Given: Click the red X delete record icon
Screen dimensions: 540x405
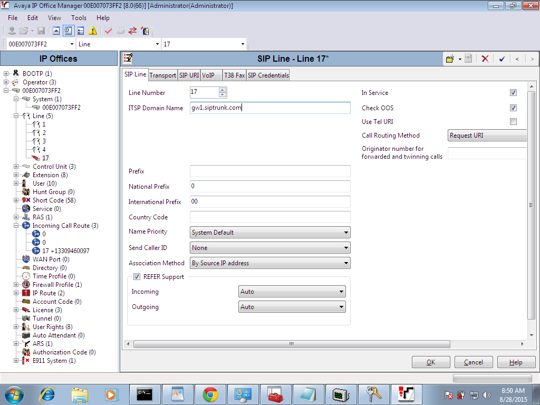Looking at the screenshot, I should (485, 59).
